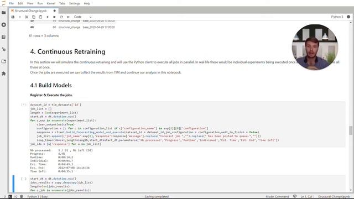This screenshot has height=199, width=354.
Task: Click inside the dataset_id code cell
Action: click(x=187, y=124)
